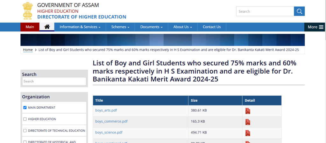Open PDF icon for boys_commerce.pdf

248,122
